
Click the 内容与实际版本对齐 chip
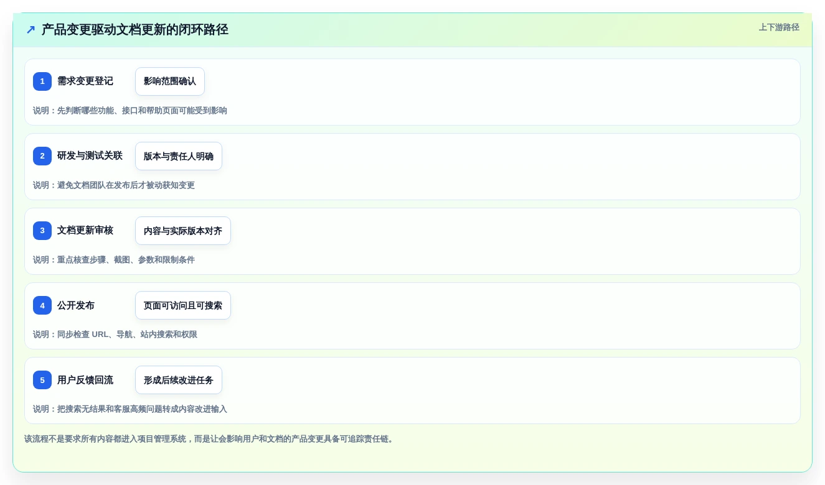click(183, 231)
